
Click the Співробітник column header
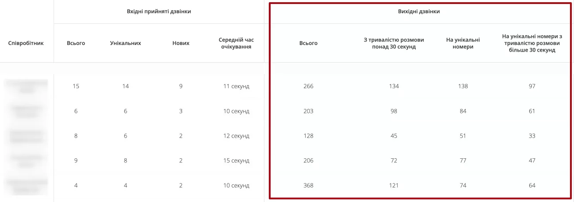click(26, 43)
